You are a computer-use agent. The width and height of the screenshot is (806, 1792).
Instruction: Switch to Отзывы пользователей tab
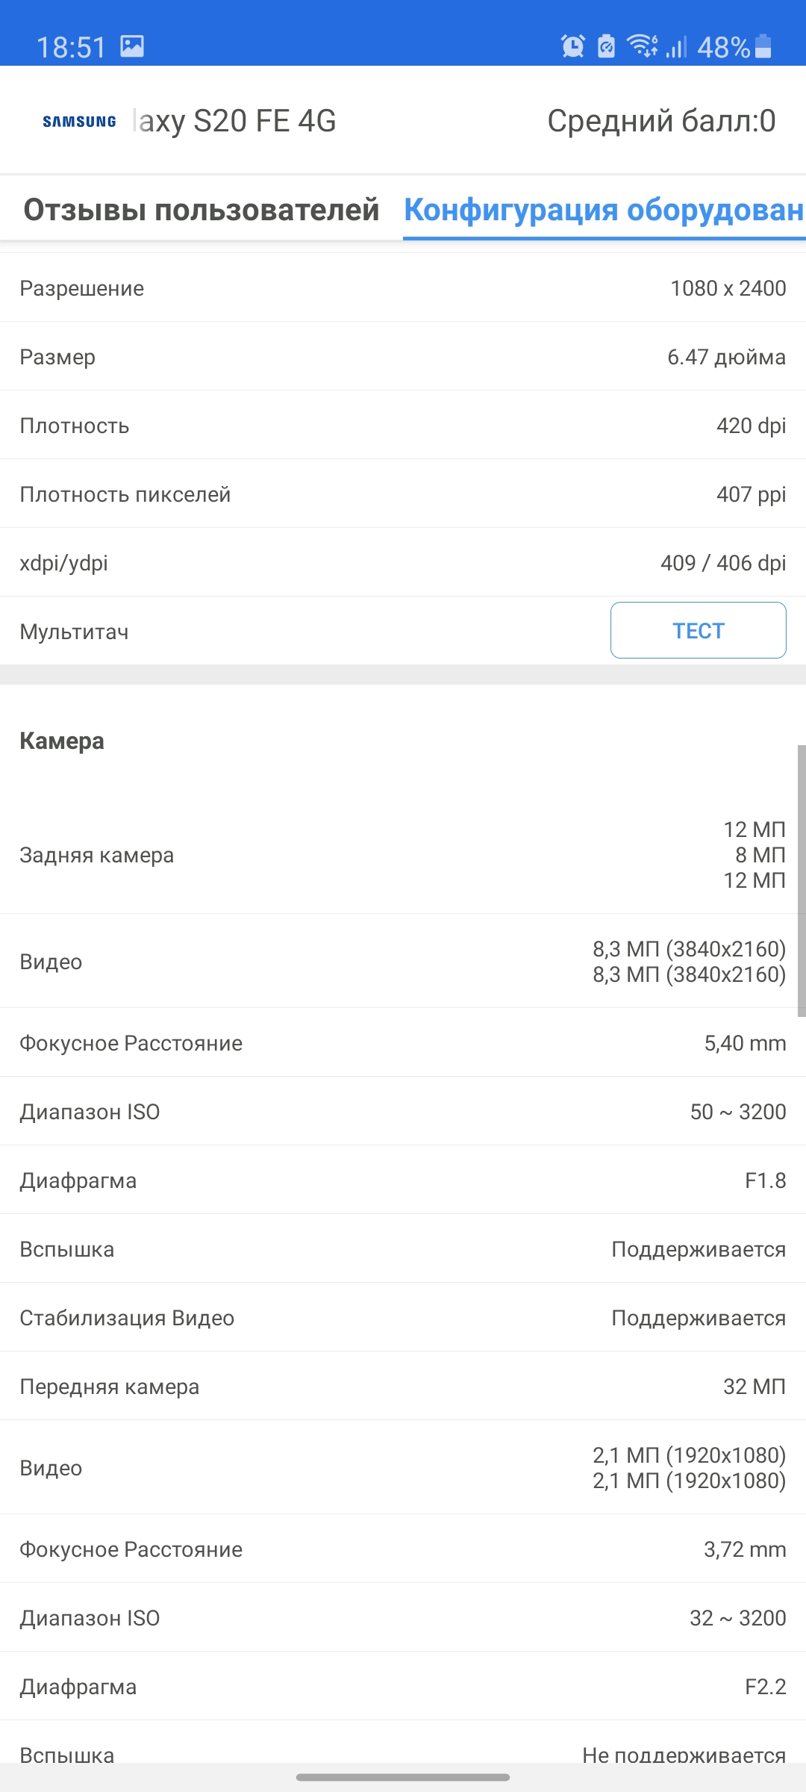click(x=201, y=210)
